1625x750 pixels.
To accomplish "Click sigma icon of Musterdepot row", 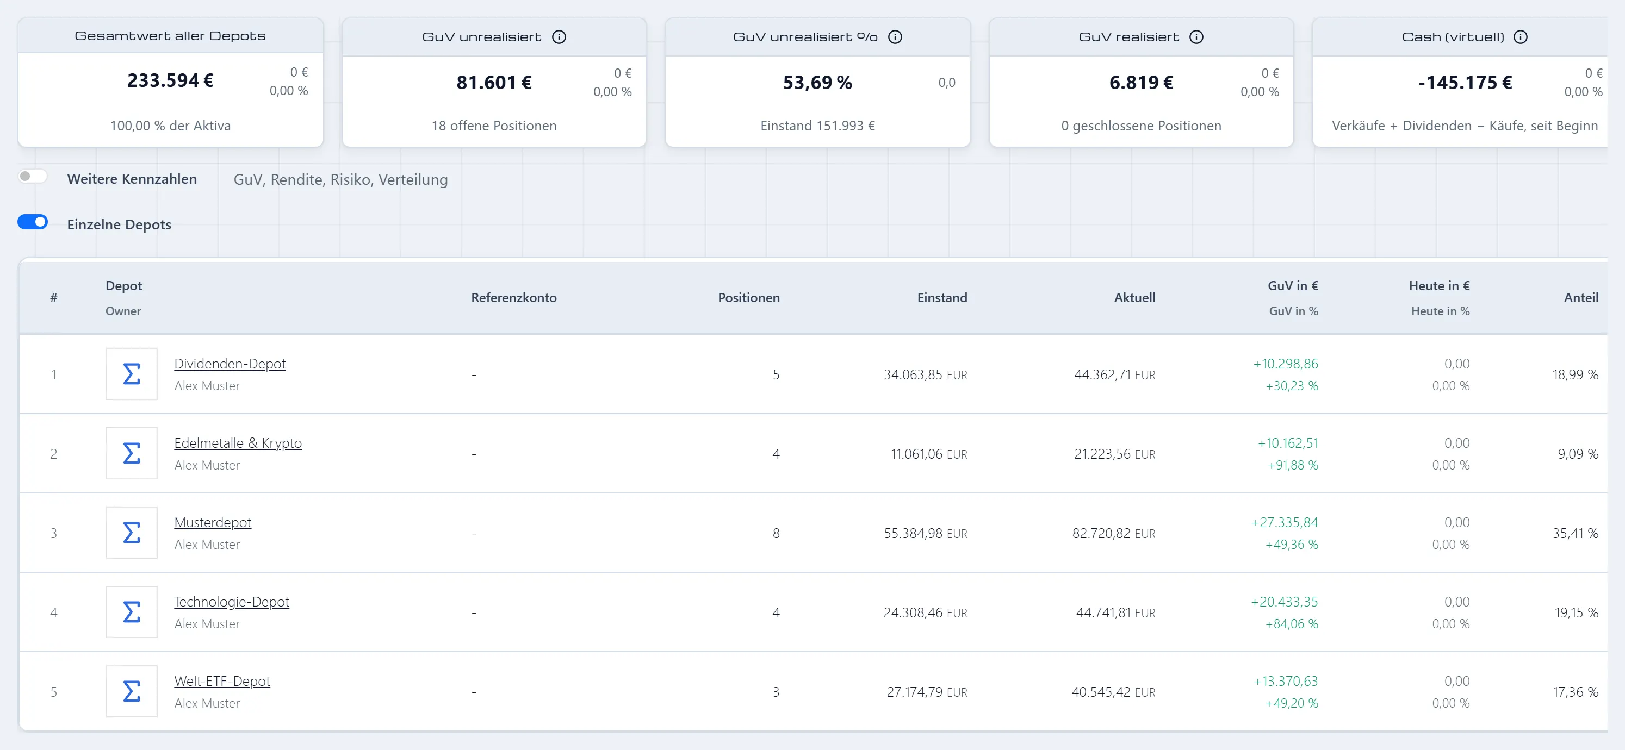I will click(131, 533).
